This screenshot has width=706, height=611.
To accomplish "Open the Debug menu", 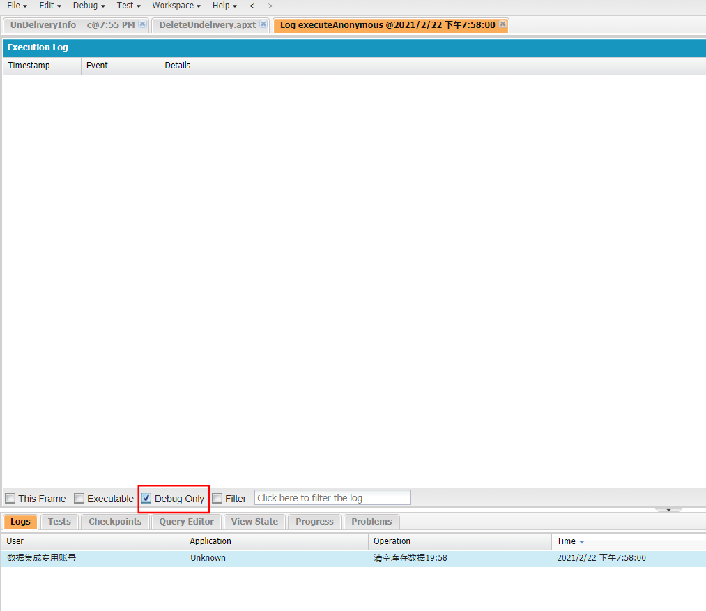I will 89,6.
